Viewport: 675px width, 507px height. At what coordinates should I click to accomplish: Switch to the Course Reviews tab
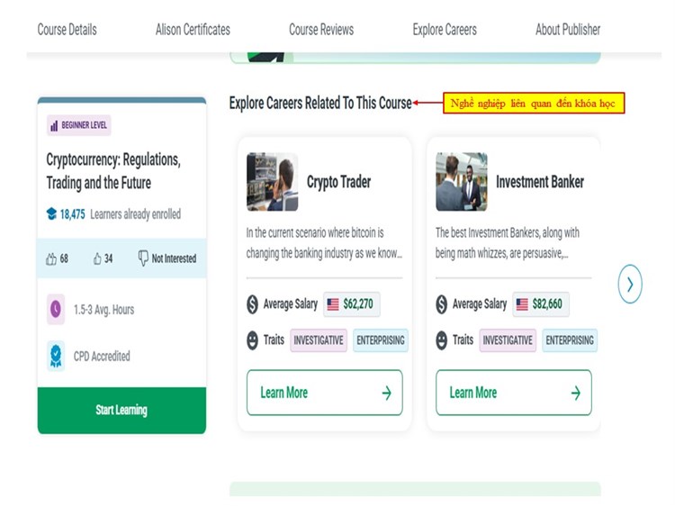(x=321, y=30)
